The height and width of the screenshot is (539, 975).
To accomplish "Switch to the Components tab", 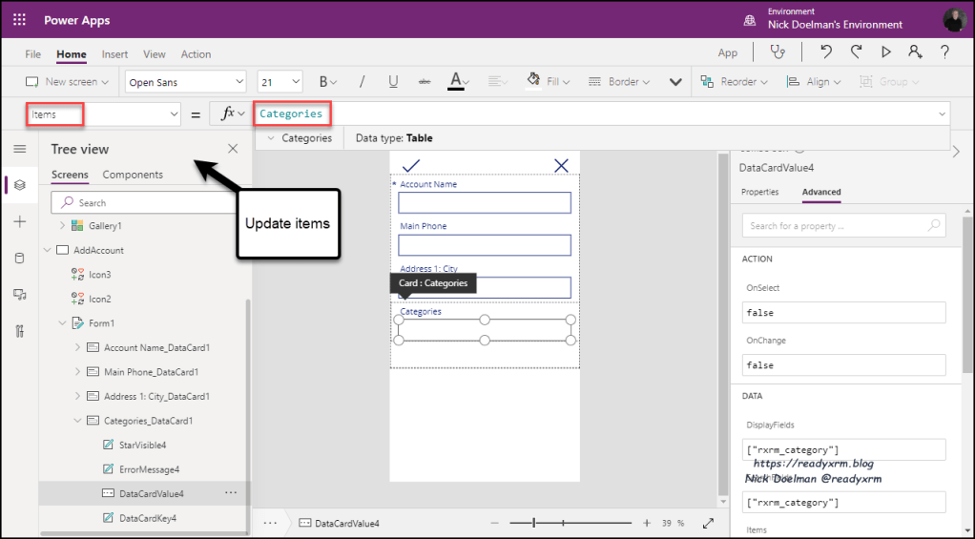I will coord(133,175).
